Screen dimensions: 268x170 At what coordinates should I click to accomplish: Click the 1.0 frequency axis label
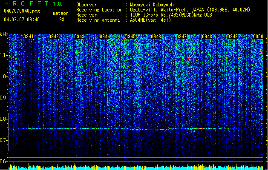click(4, 77)
